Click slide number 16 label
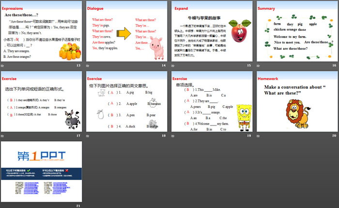 334,65
